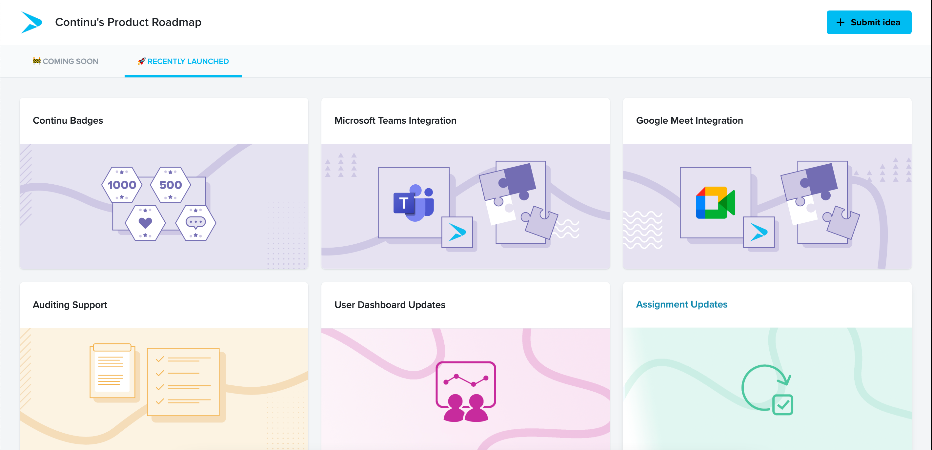This screenshot has width=932, height=450.
Task: Click the 1000 points hexagon badge
Action: [x=122, y=185]
